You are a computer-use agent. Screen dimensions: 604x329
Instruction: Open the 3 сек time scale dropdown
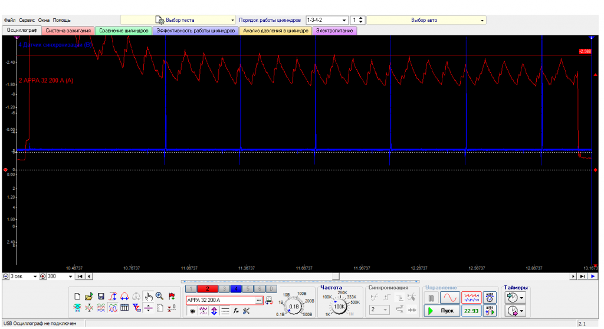coord(24,276)
